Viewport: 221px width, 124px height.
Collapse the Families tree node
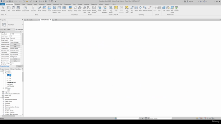(1, 97)
